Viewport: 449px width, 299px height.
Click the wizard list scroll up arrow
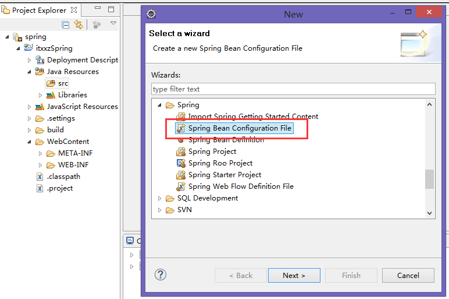coord(429,104)
